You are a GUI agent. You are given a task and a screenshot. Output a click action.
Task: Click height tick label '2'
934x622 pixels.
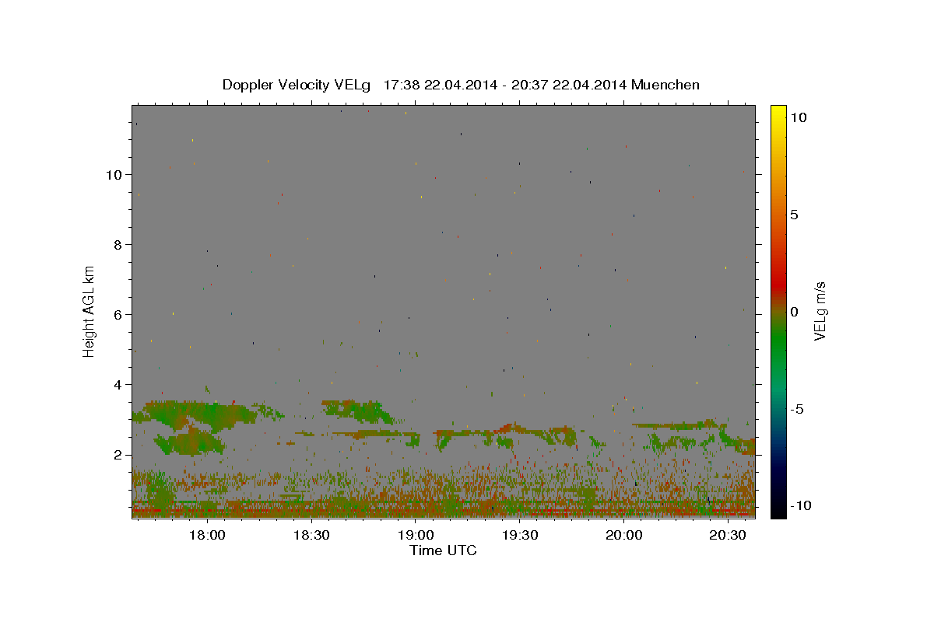[118, 455]
